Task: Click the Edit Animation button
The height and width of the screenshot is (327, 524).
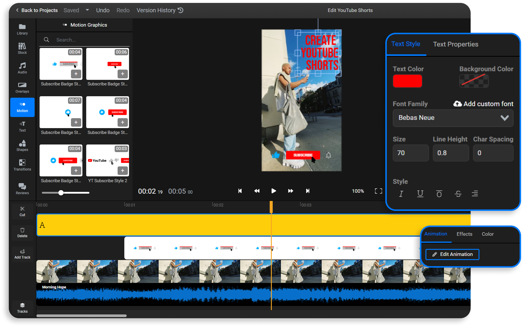Action: 452,254
